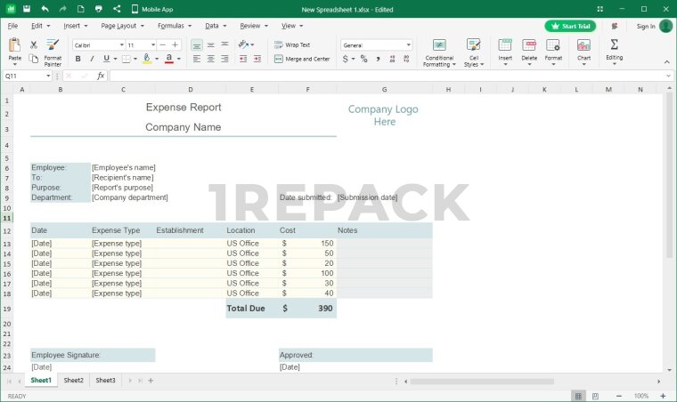677x402 pixels.
Task: Open the font name dropdown
Action: tap(121, 44)
